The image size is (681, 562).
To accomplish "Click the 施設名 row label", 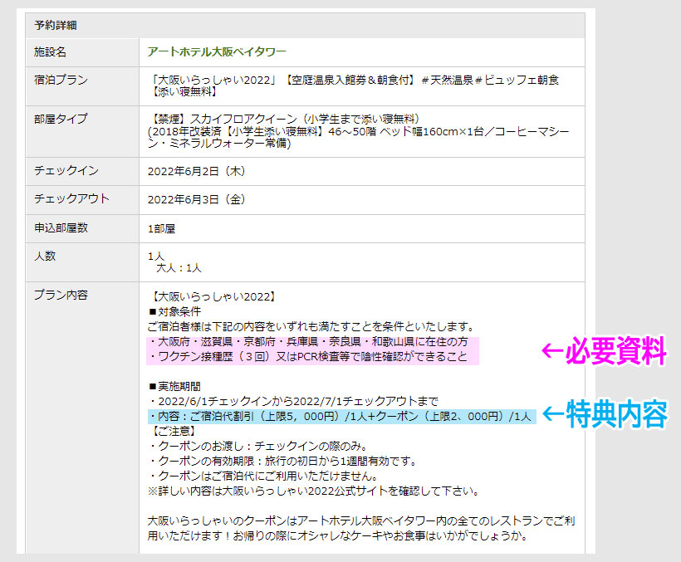I will [51, 52].
